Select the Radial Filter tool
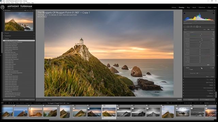 [x=197, y=26]
